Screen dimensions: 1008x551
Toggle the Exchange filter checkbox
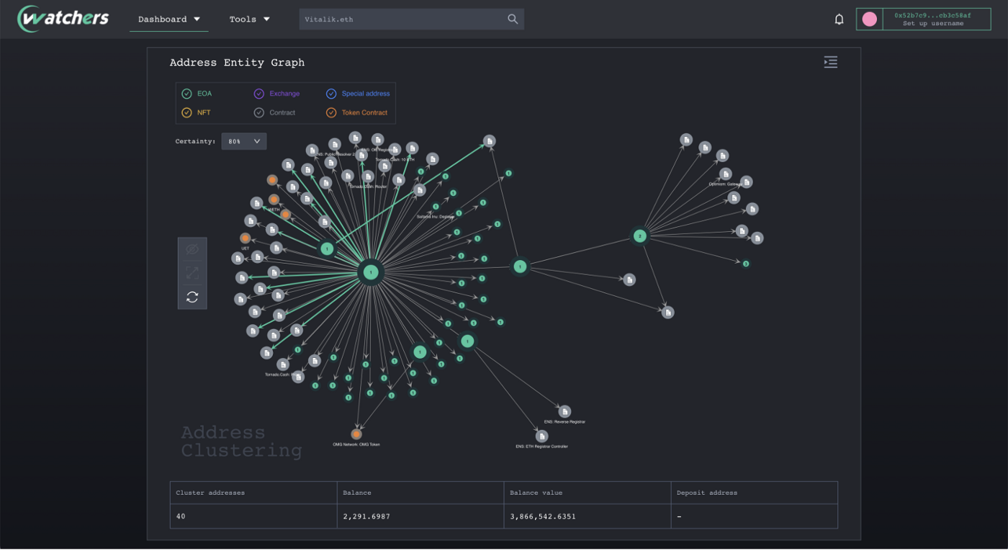click(259, 94)
